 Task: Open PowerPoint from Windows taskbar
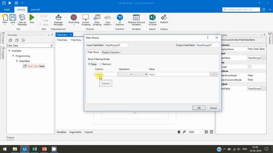[44, 149]
